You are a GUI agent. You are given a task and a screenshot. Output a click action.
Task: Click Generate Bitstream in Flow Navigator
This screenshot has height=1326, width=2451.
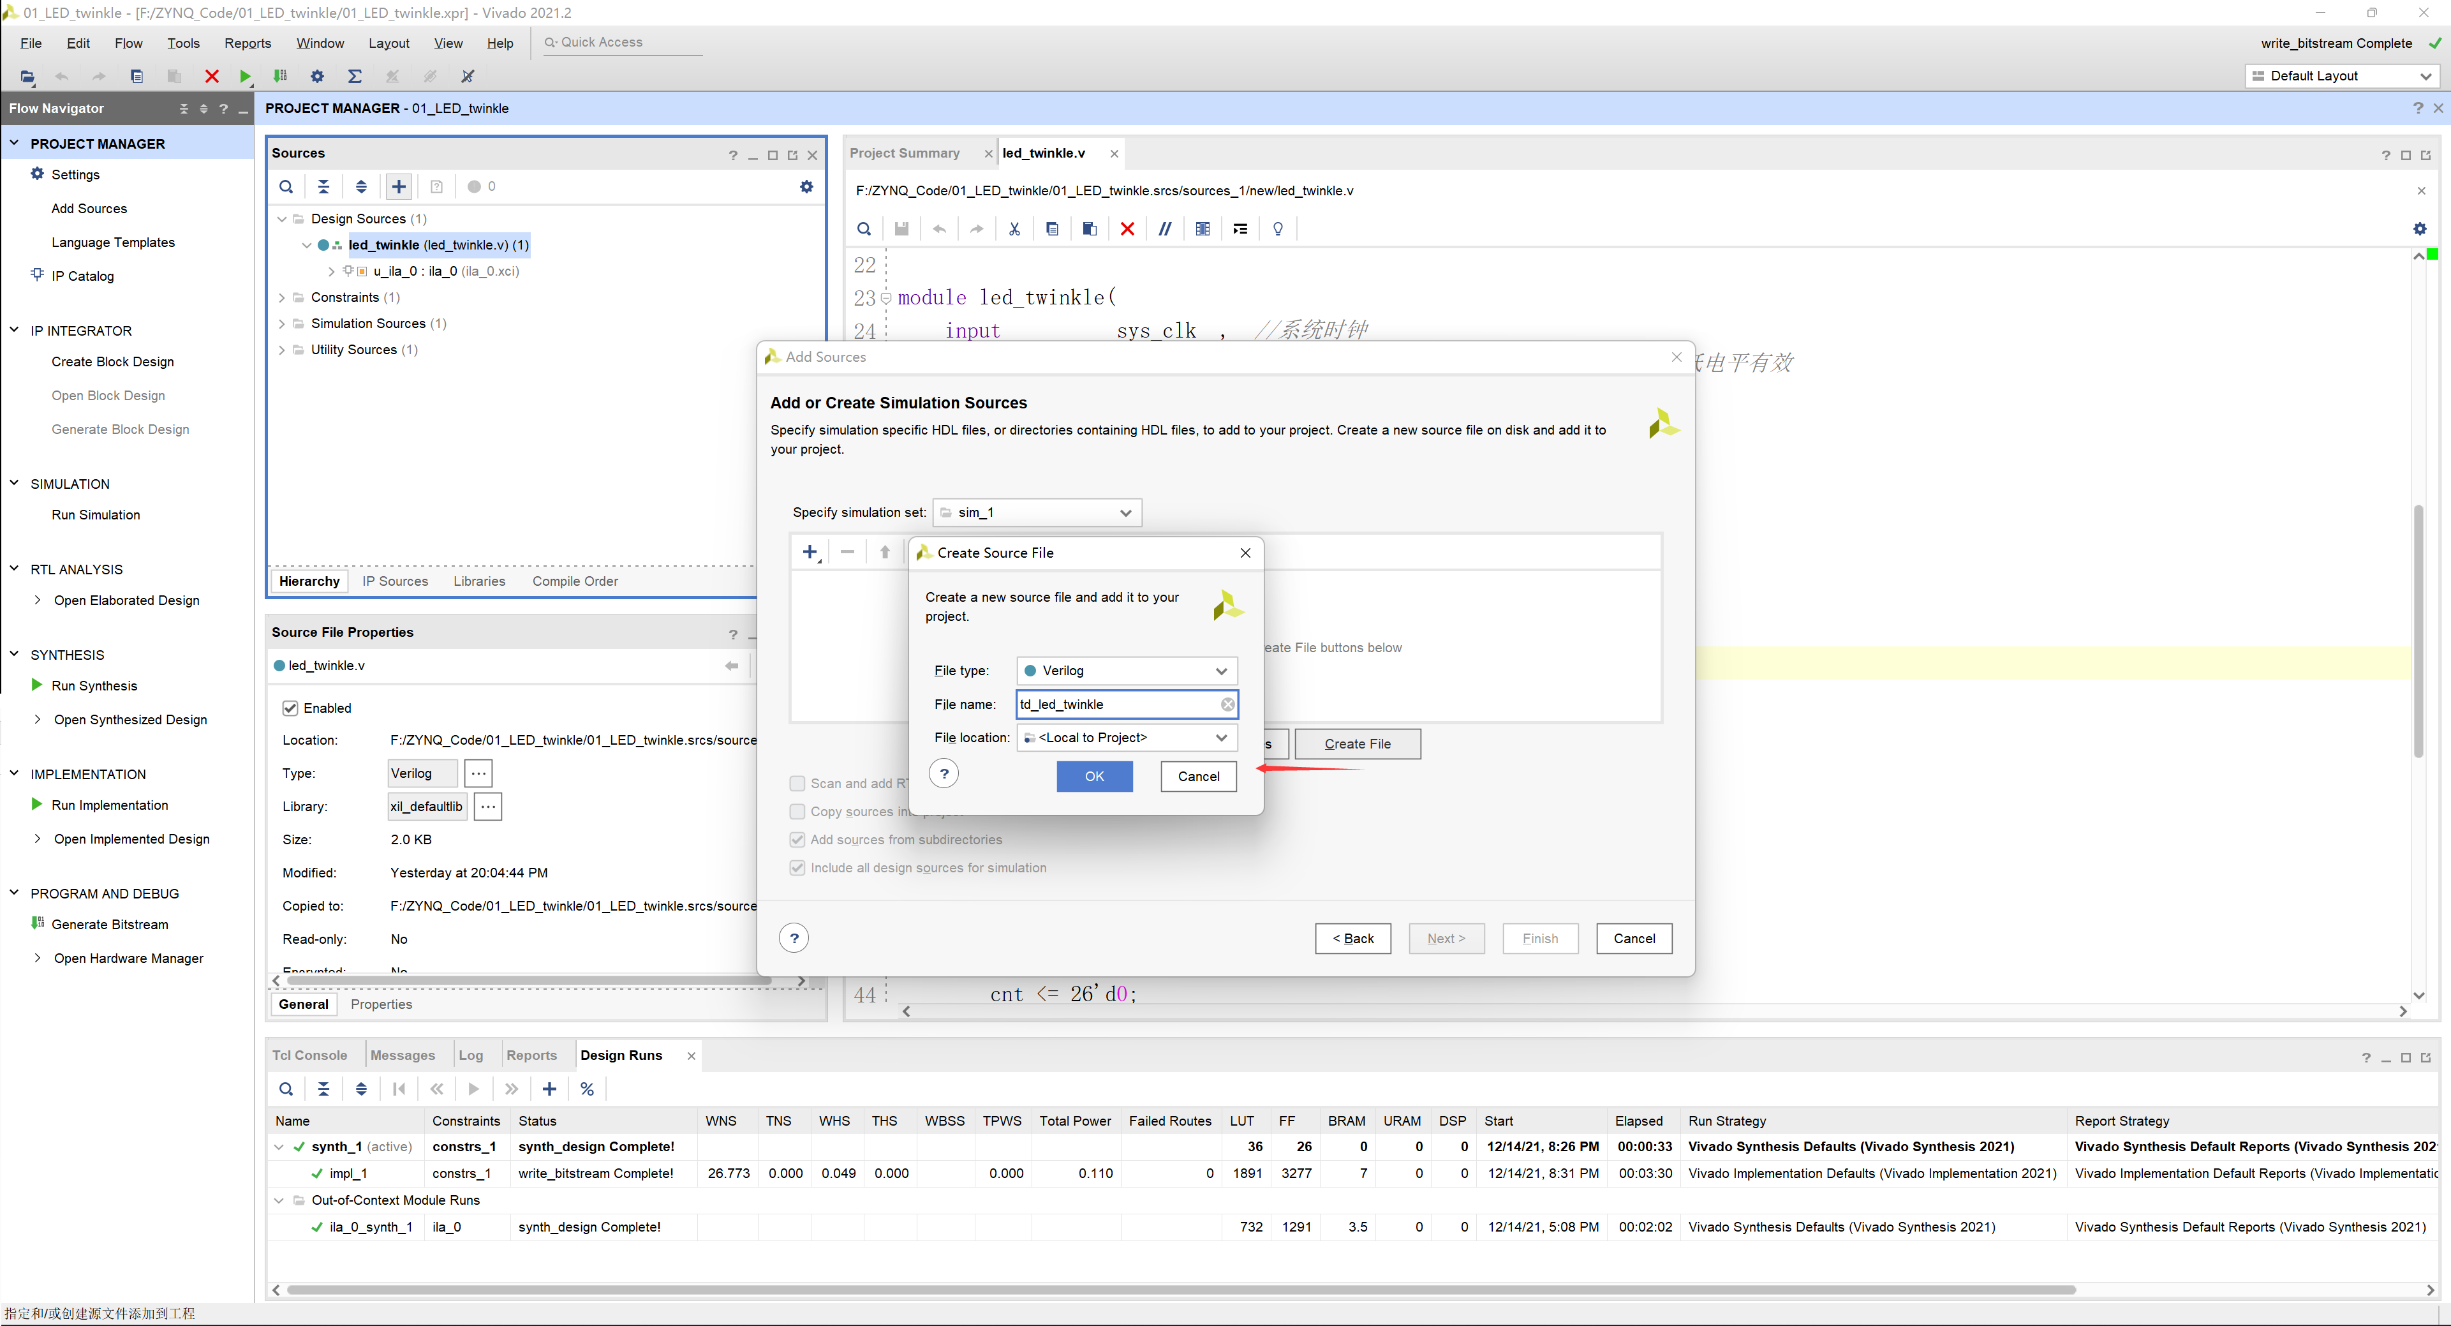[110, 924]
